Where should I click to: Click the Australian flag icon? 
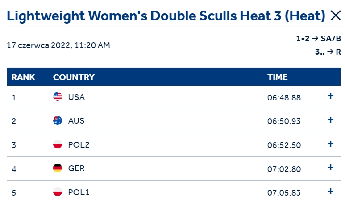[x=58, y=120]
